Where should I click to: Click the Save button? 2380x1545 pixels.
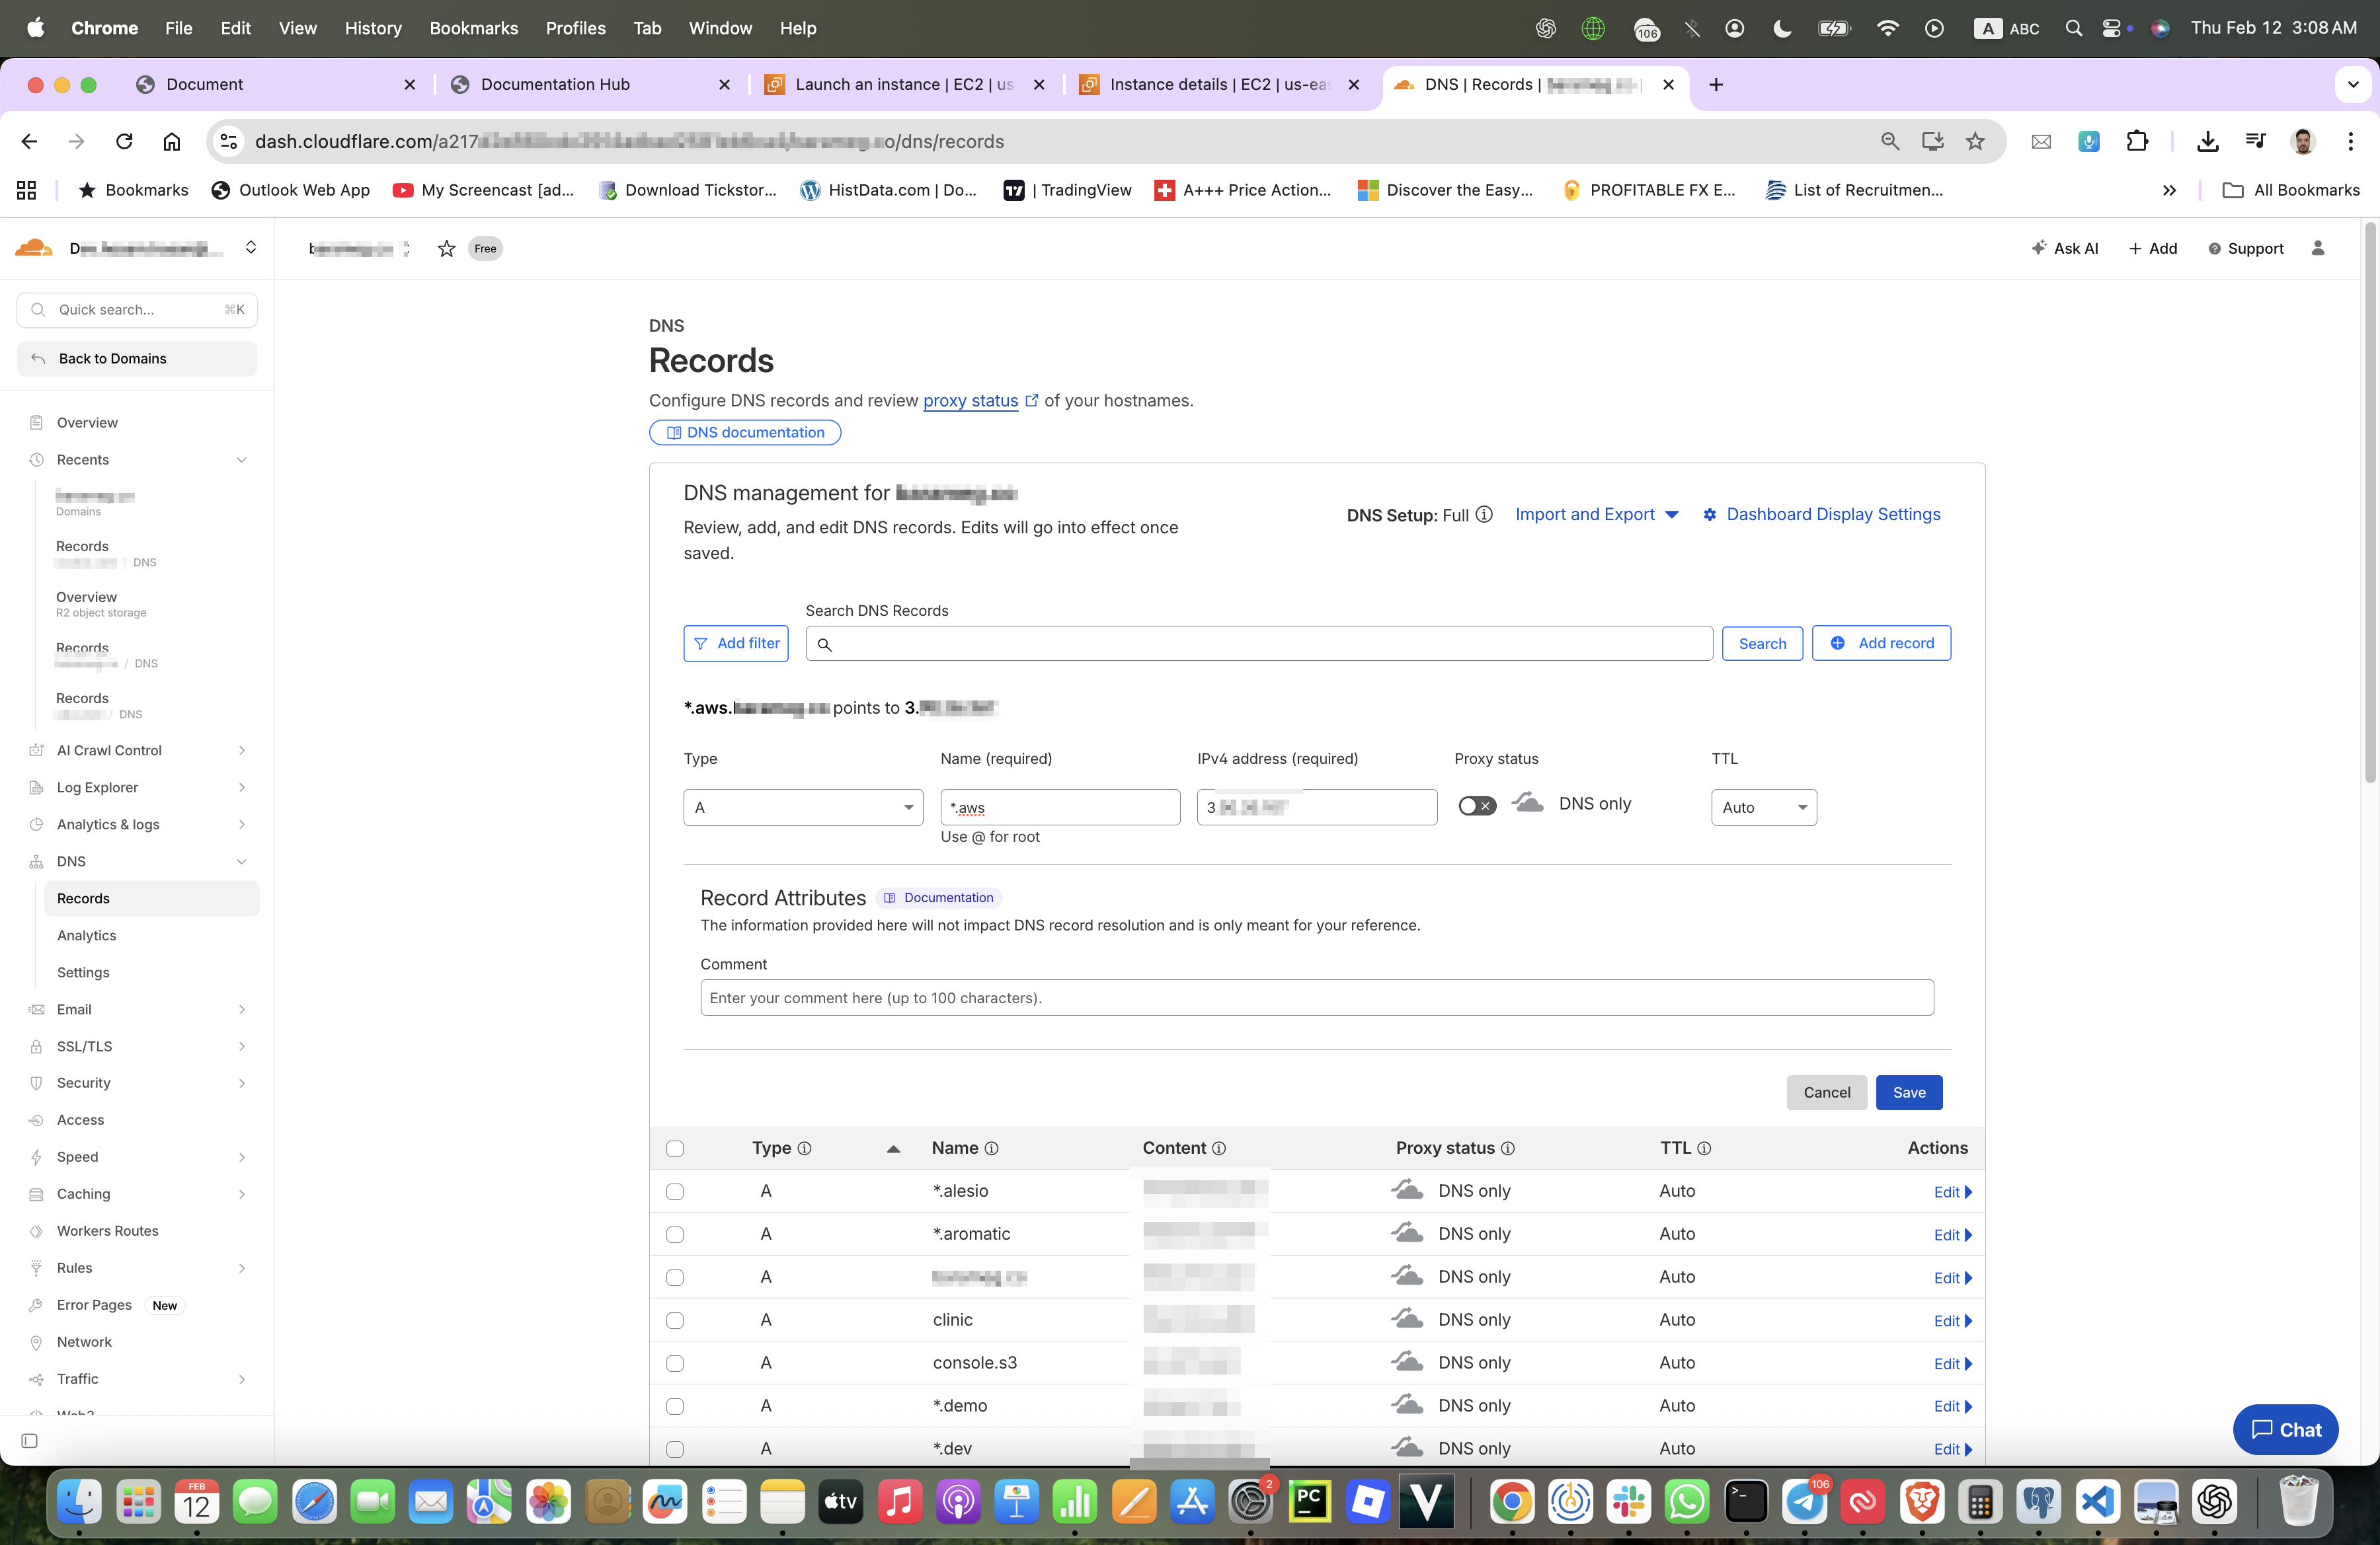pos(1908,1092)
